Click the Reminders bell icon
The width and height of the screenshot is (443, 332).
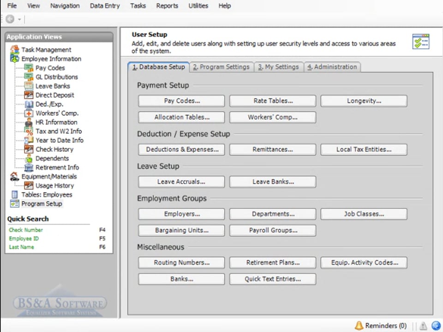(x=359, y=326)
